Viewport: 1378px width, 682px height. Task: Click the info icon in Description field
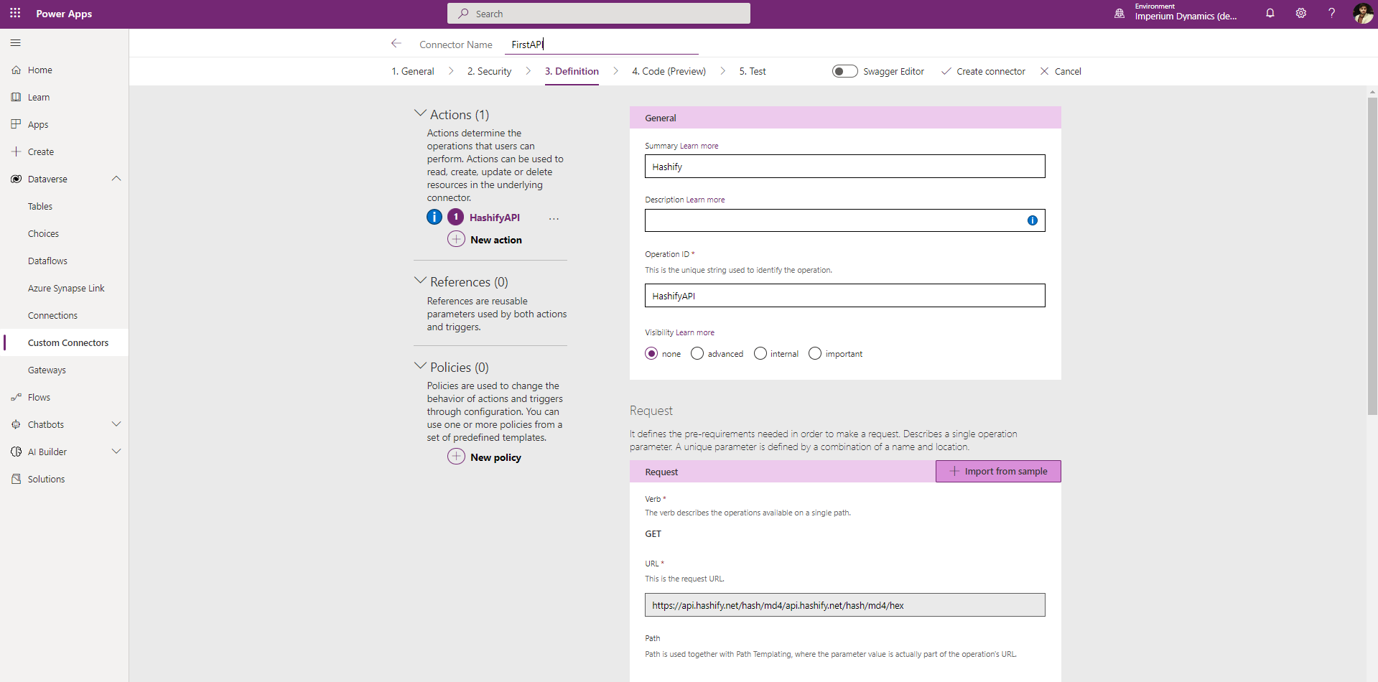click(x=1032, y=220)
